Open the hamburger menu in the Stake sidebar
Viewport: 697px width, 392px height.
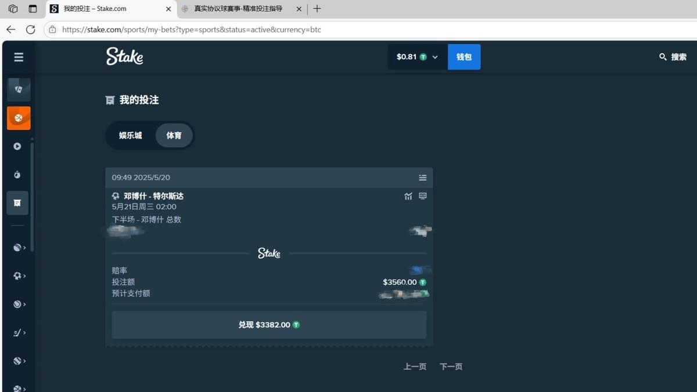tap(19, 57)
